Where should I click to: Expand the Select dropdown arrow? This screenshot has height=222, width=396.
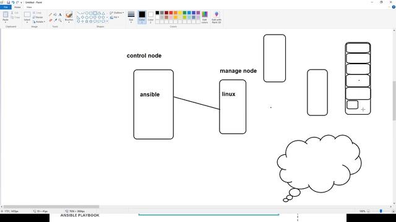[27, 22]
